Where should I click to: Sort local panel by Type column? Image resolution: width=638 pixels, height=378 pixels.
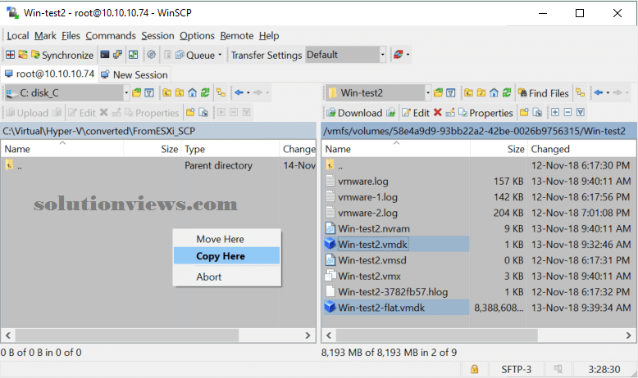230,149
